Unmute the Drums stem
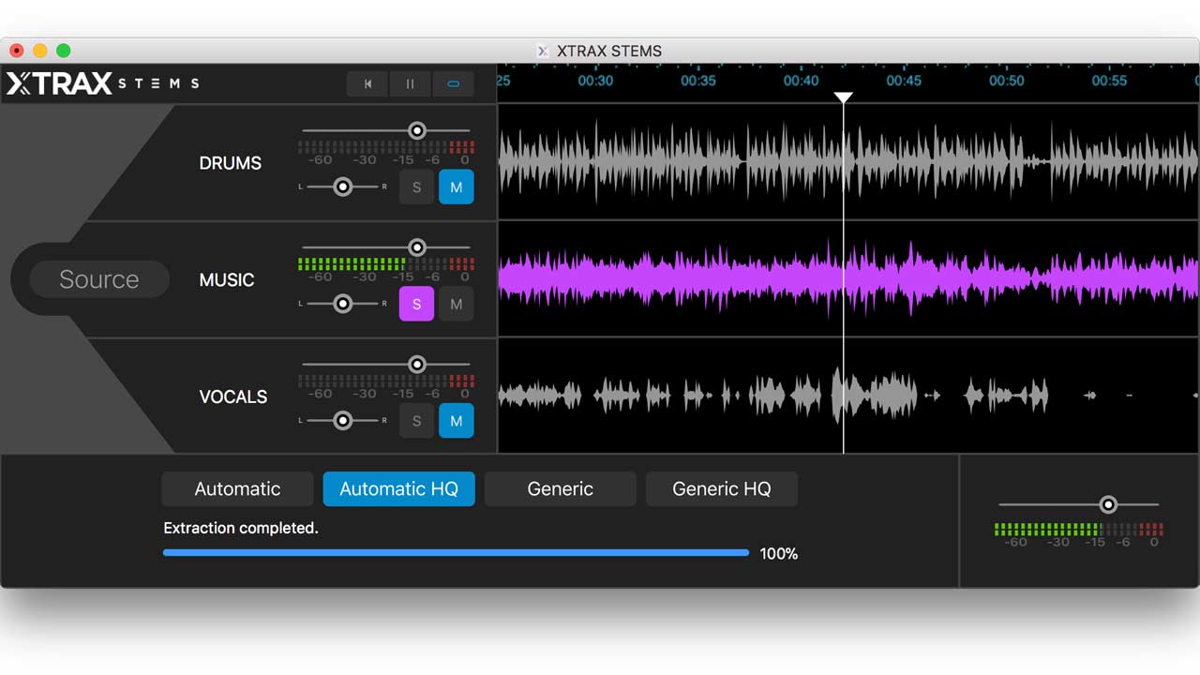Image resolution: width=1200 pixels, height=675 pixels. click(457, 187)
